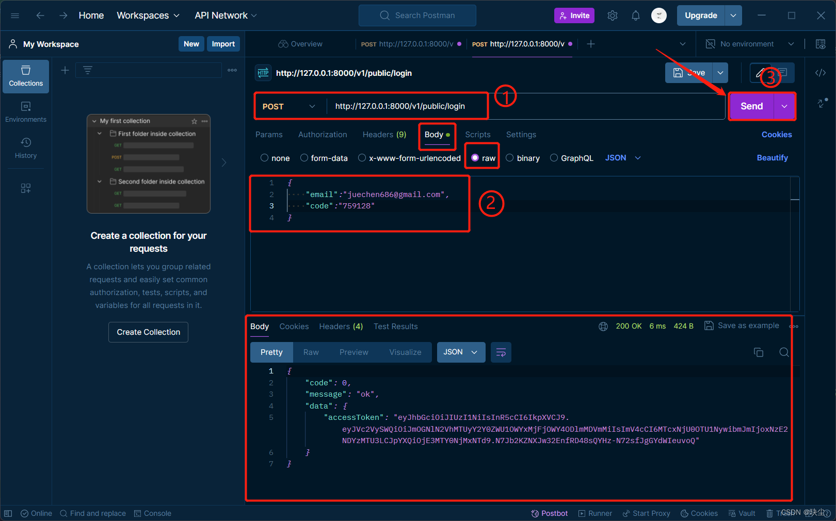This screenshot has width=836, height=521.
Task: Open the Send options arrow
Action: (x=784, y=106)
